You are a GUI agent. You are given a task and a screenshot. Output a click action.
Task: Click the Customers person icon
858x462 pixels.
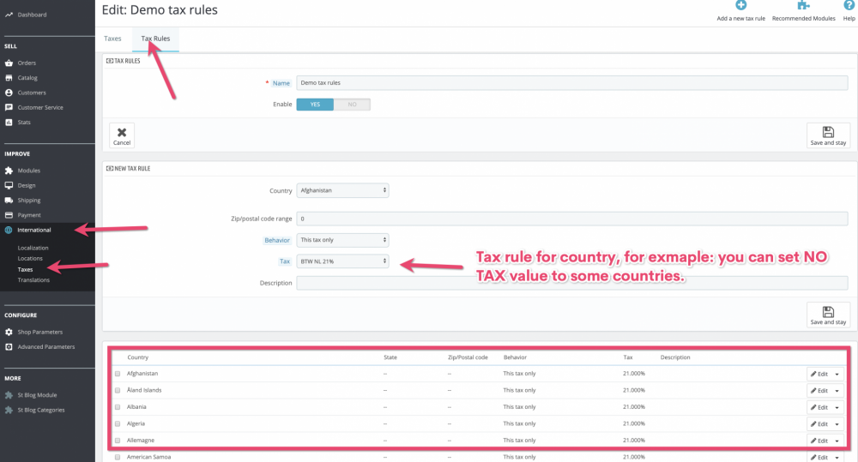pyautogui.click(x=9, y=93)
